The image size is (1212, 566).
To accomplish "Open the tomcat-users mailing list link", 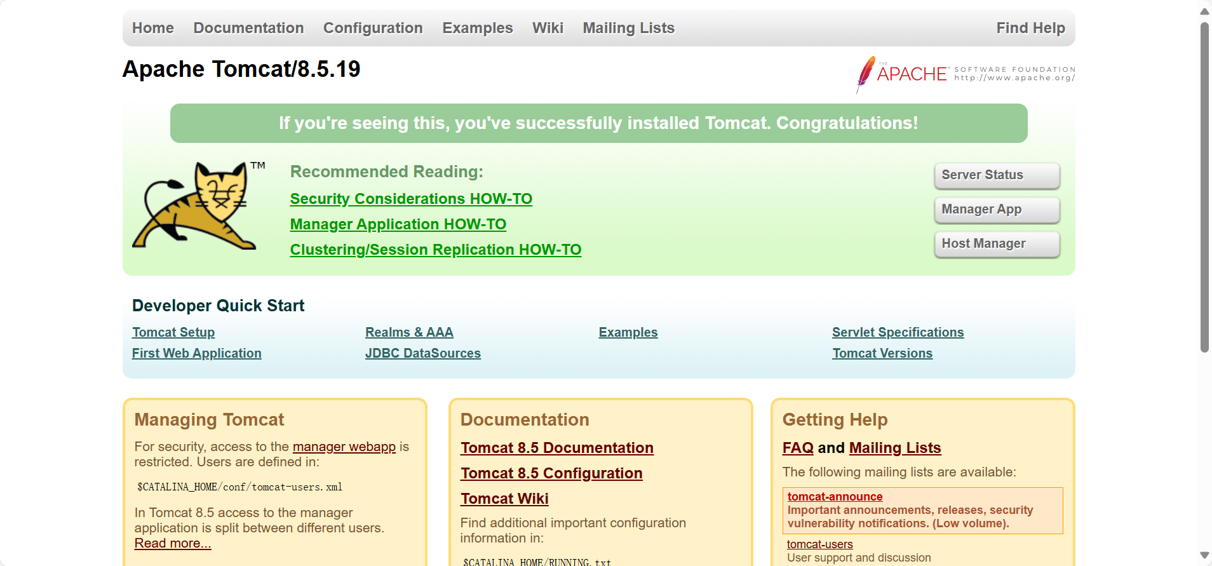I will (819, 544).
